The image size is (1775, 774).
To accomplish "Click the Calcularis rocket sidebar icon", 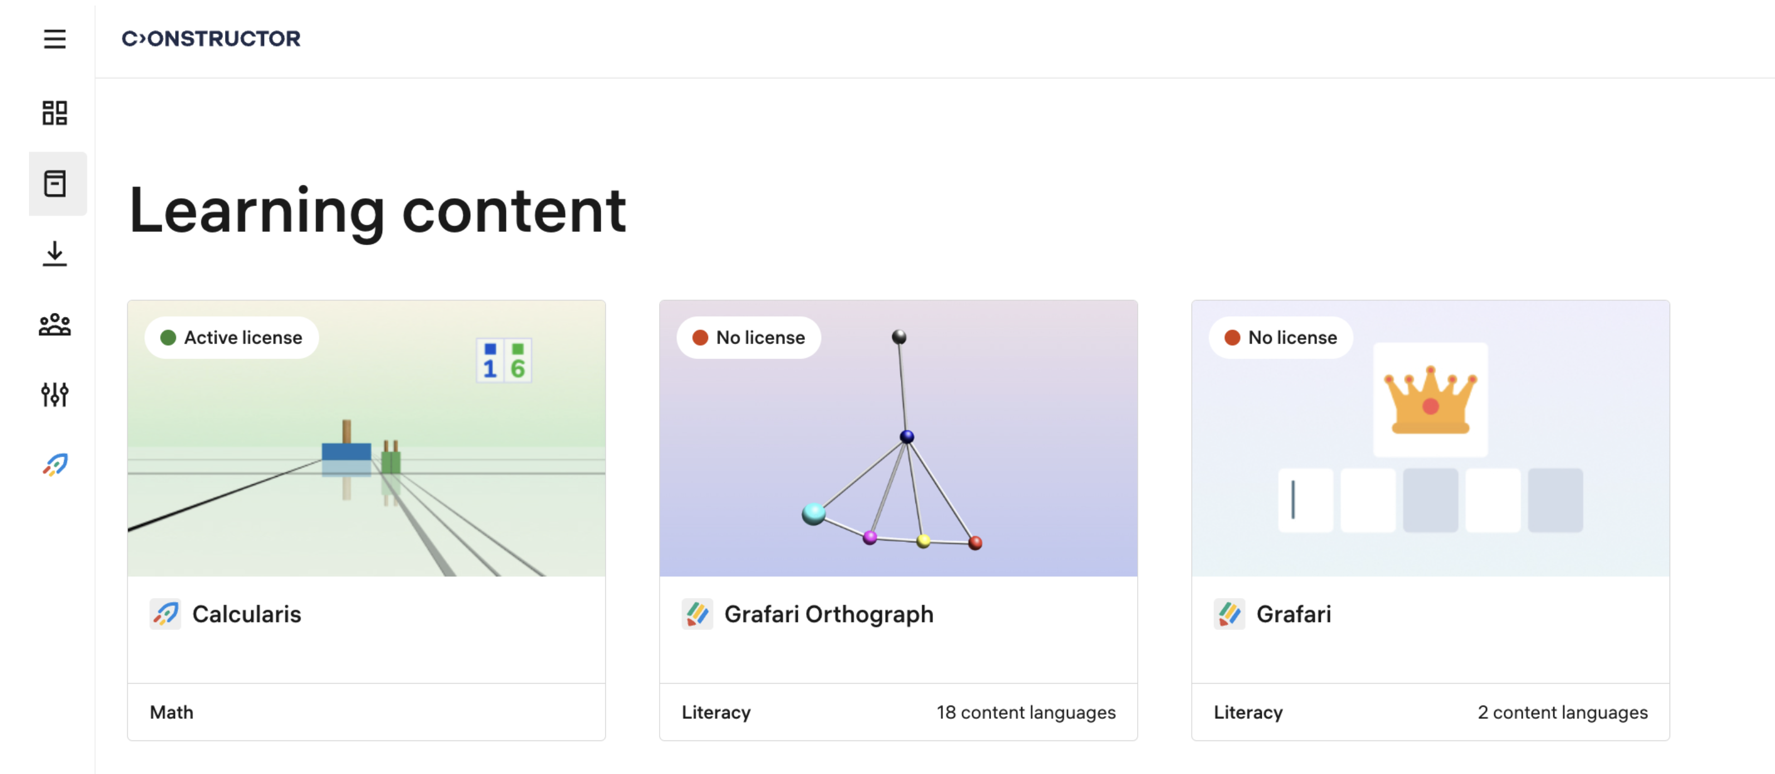I will point(55,466).
